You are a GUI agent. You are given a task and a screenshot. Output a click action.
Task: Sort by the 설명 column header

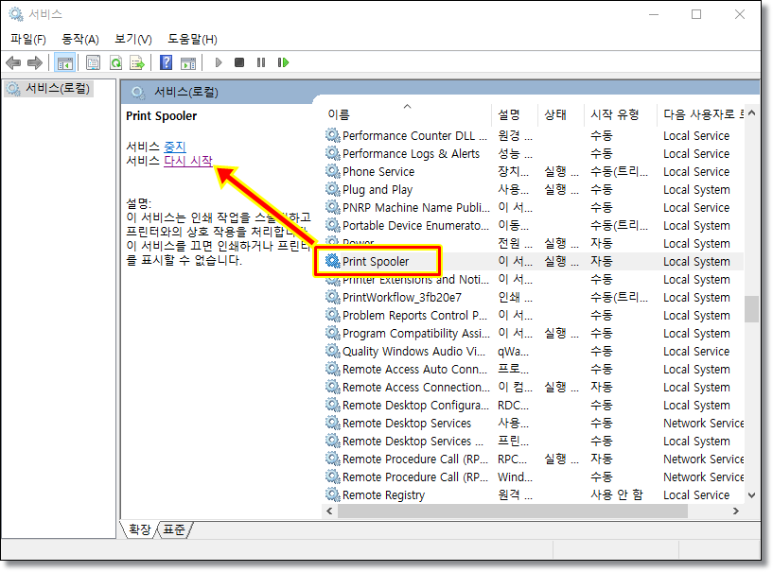pos(514,114)
